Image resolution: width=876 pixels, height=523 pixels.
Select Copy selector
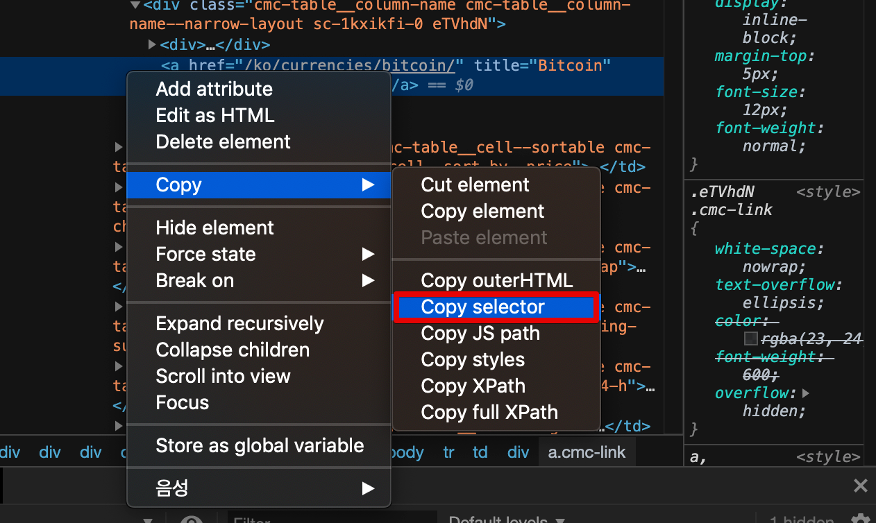[496, 307]
